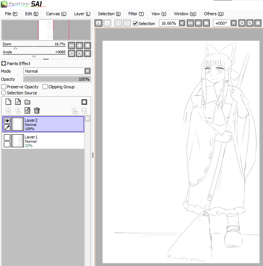Screen dimensions: 263x266
Task: Click the Deselect icon in the top toolbar
Action: (x=118, y=23)
